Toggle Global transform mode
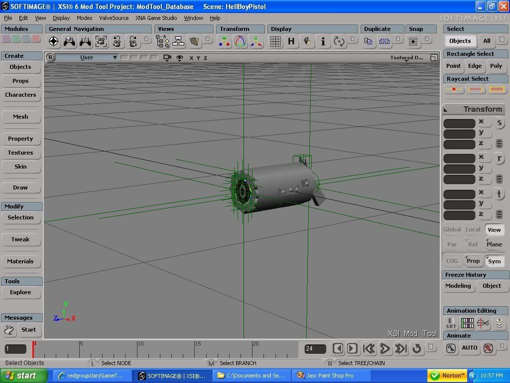510x383 pixels. pyautogui.click(x=452, y=229)
